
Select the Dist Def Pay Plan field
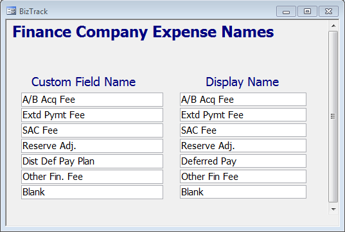click(x=92, y=161)
